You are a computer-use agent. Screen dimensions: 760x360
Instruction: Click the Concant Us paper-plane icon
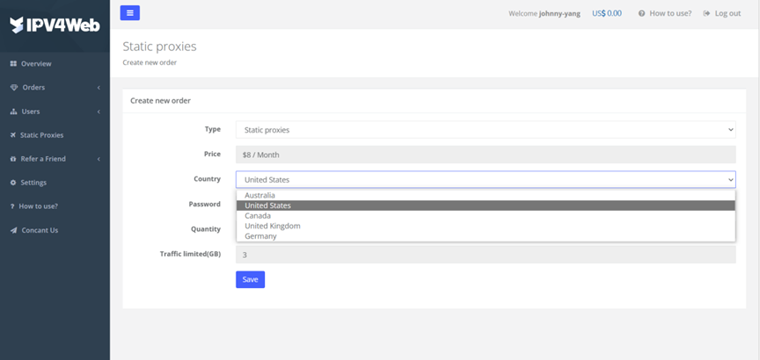[13, 230]
